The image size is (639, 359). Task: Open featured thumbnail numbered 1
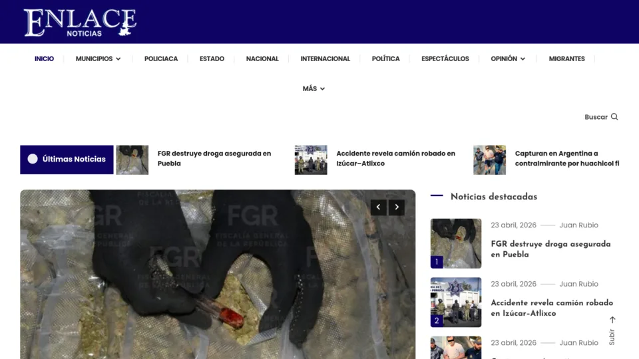pos(455,243)
